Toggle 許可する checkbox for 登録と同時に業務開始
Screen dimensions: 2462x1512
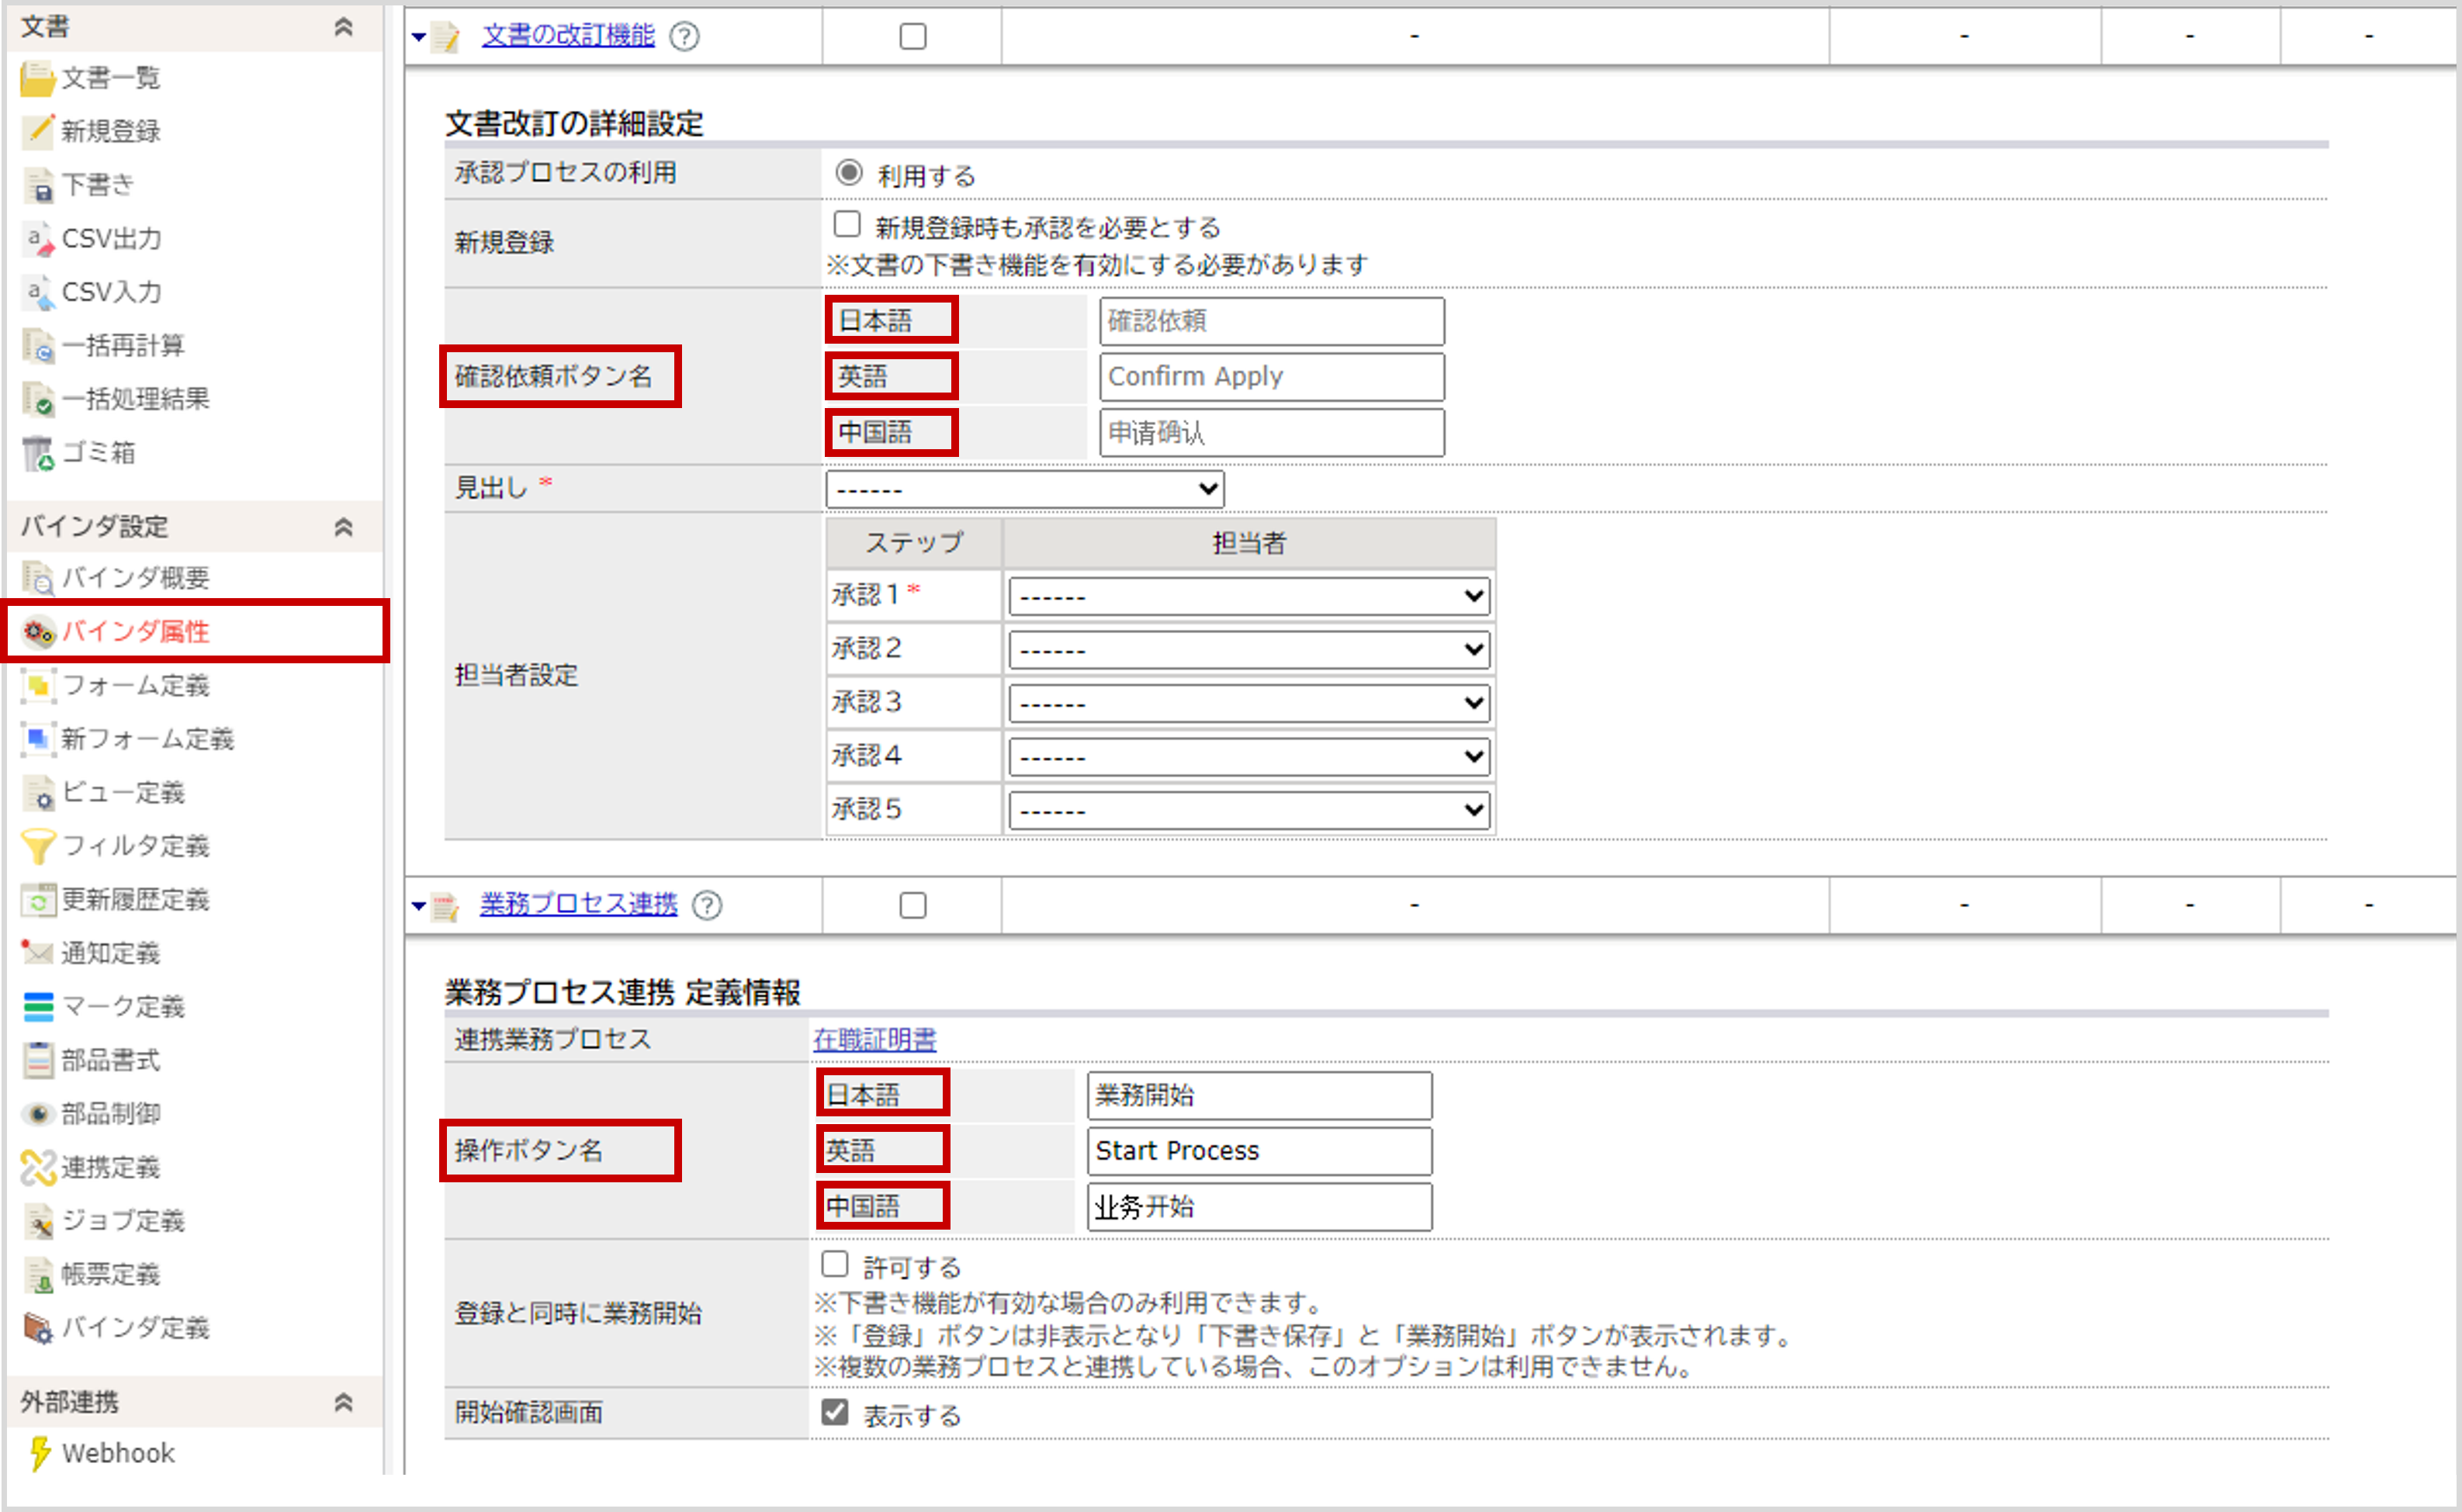coord(835,1264)
